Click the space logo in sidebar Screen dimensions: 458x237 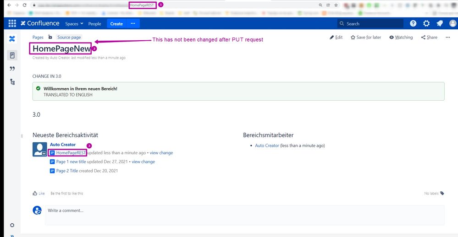coord(12,38)
